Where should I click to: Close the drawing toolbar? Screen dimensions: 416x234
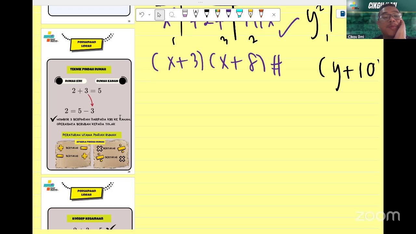tap(274, 15)
